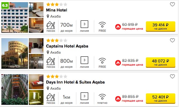Select the 39 414 ₽ price button
The height and width of the screenshot is (107, 179).
(x=161, y=26)
